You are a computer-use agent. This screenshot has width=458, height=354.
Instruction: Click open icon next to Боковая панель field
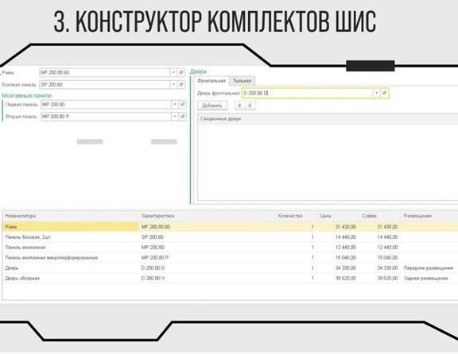pyautogui.click(x=181, y=85)
